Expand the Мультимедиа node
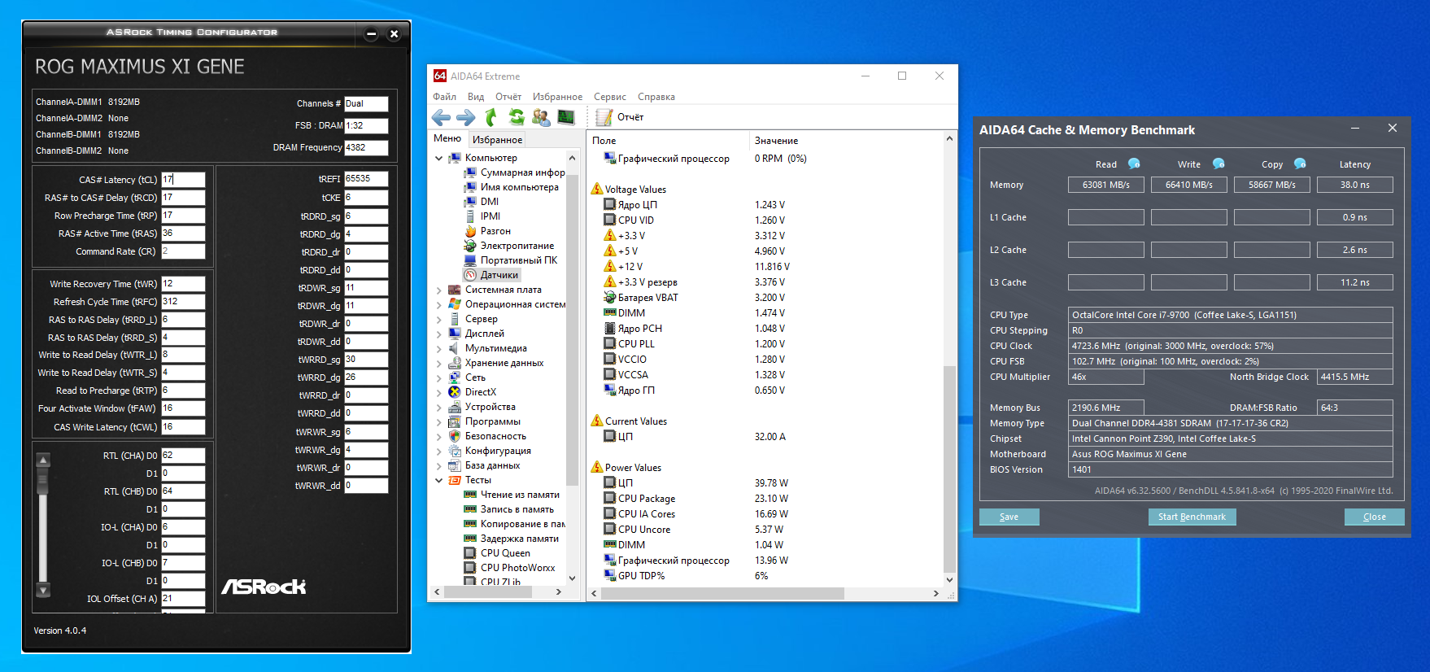1430x672 pixels. click(x=439, y=348)
